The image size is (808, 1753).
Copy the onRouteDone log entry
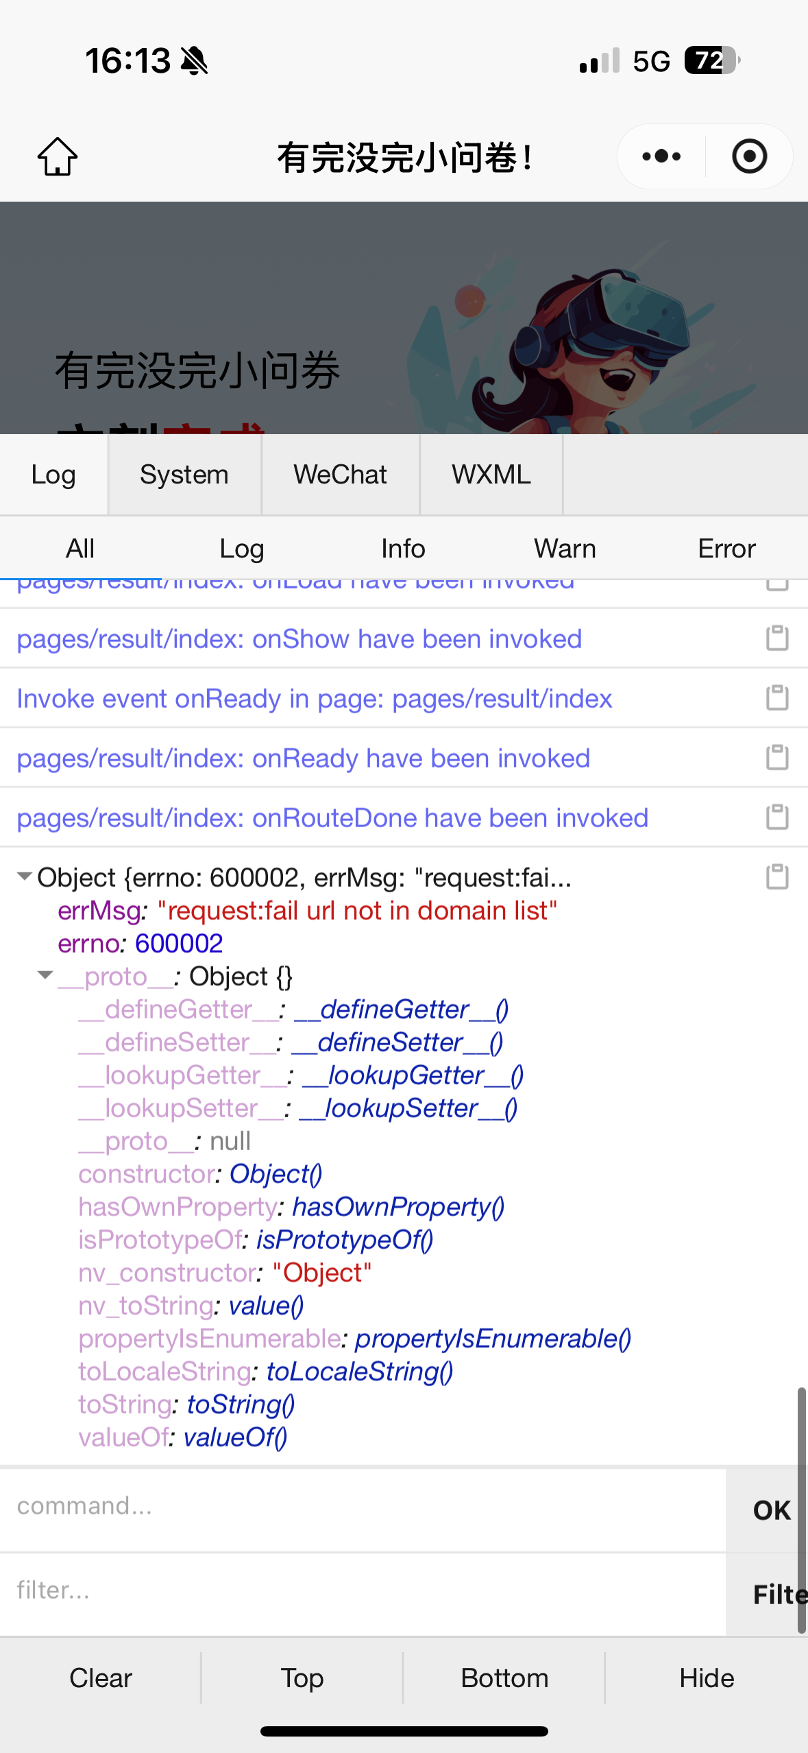point(777,817)
